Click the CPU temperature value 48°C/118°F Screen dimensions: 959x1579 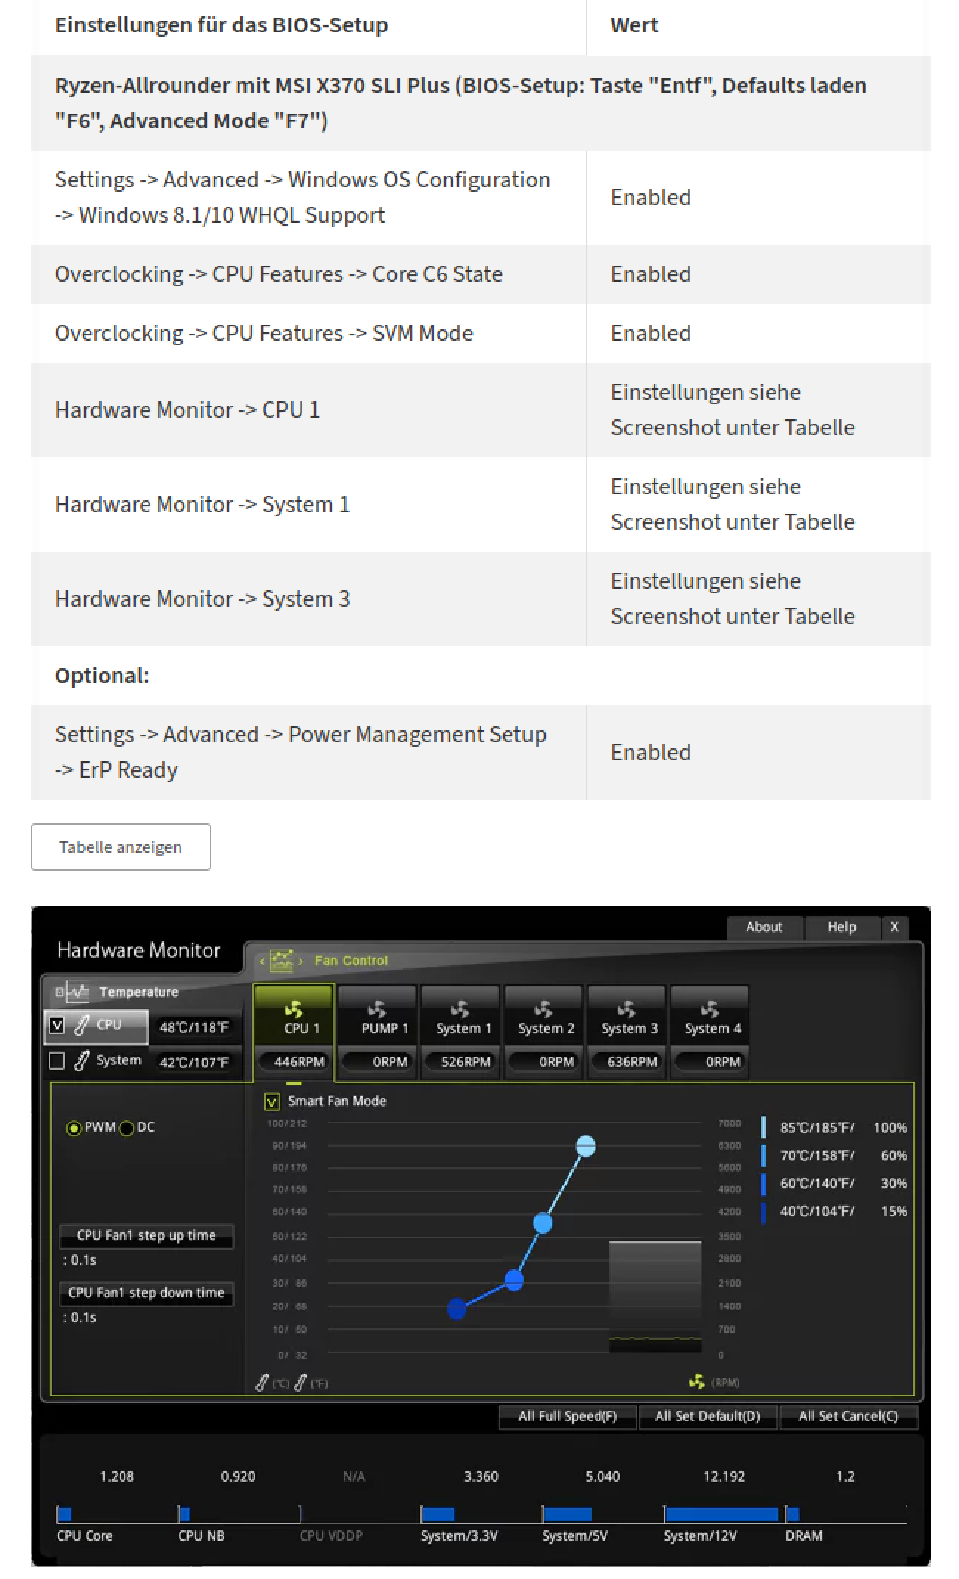[x=194, y=1026]
